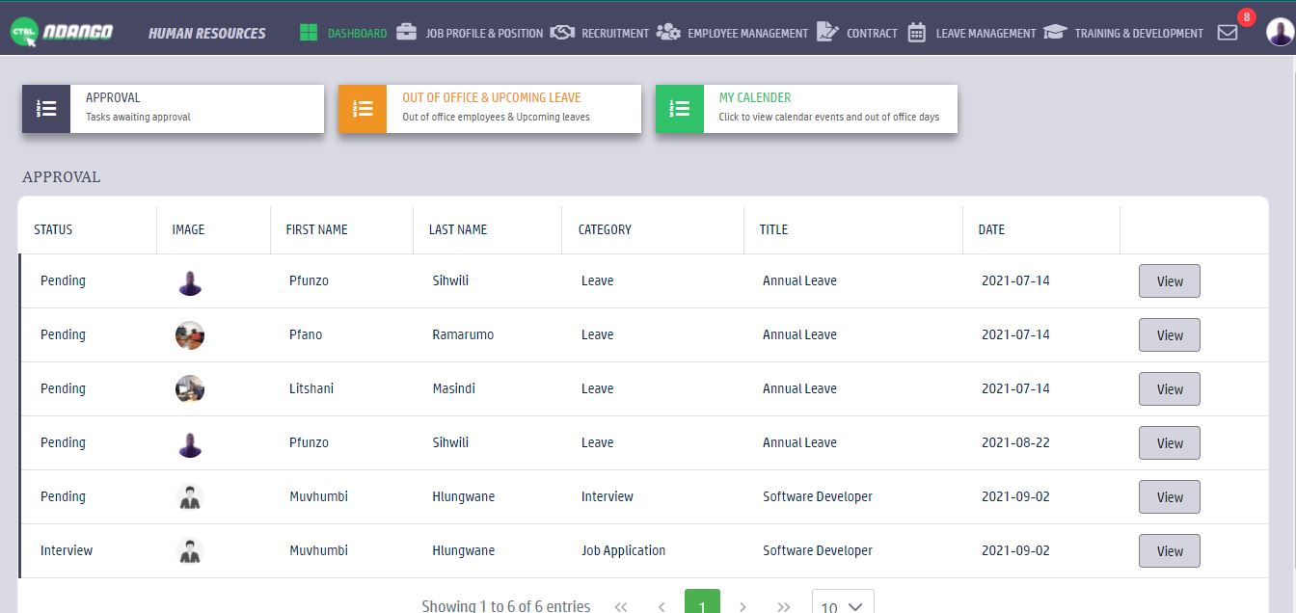This screenshot has width=1296, height=613.
Task: Click the Contract signing icon
Action: pyautogui.click(x=827, y=33)
